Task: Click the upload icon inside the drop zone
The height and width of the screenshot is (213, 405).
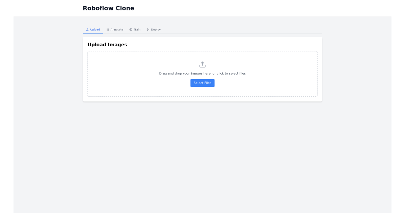Action: click(x=202, y=64)
